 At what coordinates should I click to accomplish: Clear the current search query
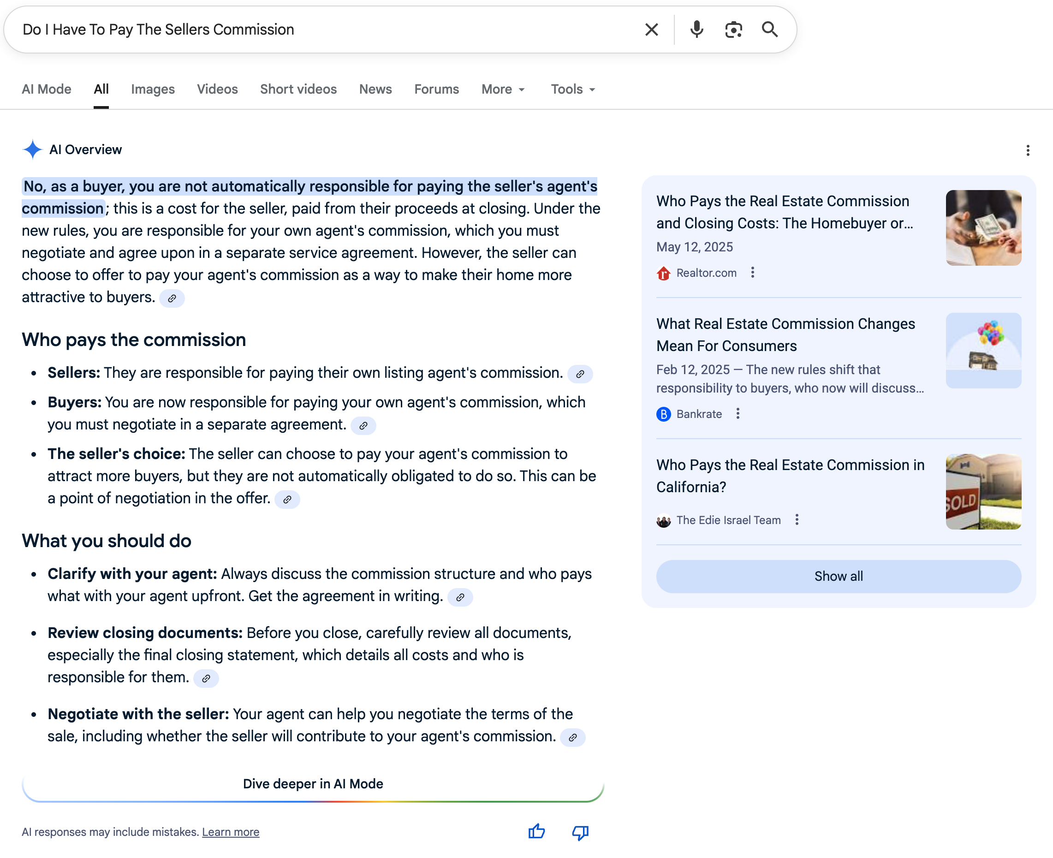coord(651,30)
